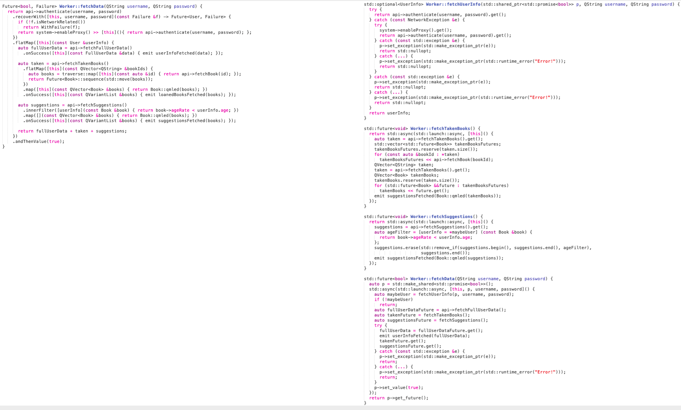Click 'suggestions.erase(std::remove_if(' line
This screenshot has width=681, height=410.
click(483, 248)
